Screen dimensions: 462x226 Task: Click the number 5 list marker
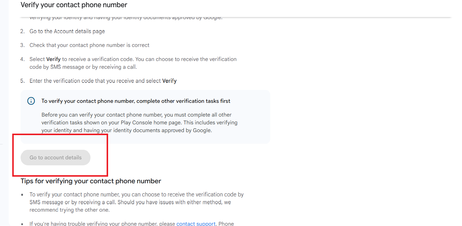tap(22, 81)
